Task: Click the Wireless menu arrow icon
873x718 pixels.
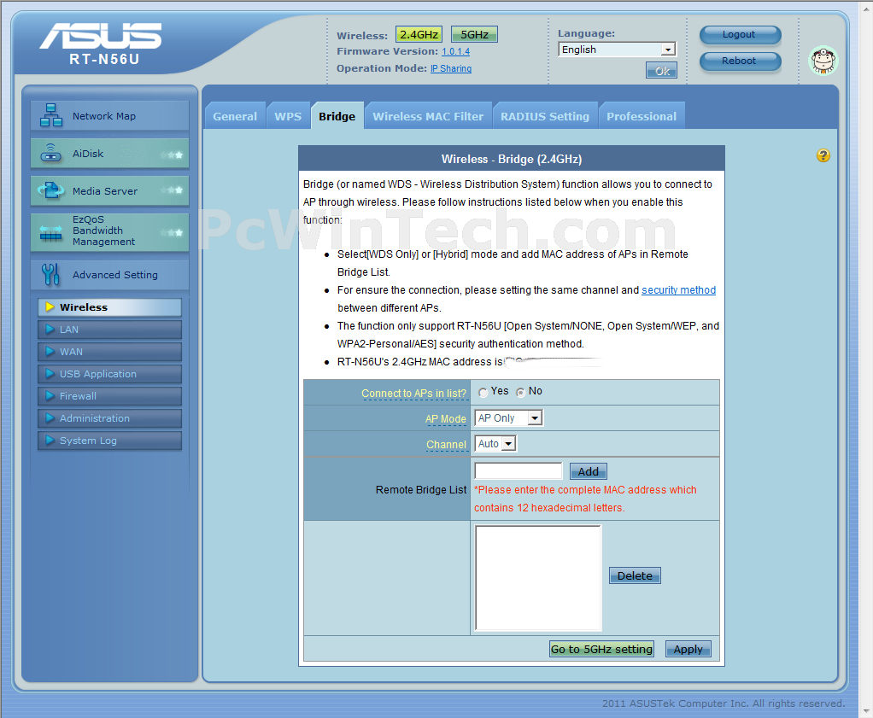Action: [50, 307]
